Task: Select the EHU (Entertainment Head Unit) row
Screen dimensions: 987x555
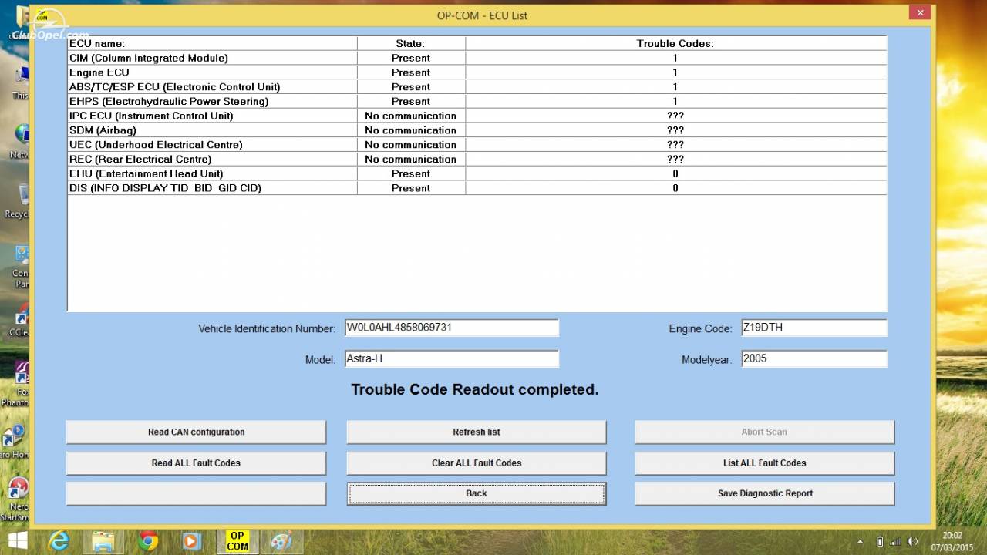Action: (x=477, y=173)
